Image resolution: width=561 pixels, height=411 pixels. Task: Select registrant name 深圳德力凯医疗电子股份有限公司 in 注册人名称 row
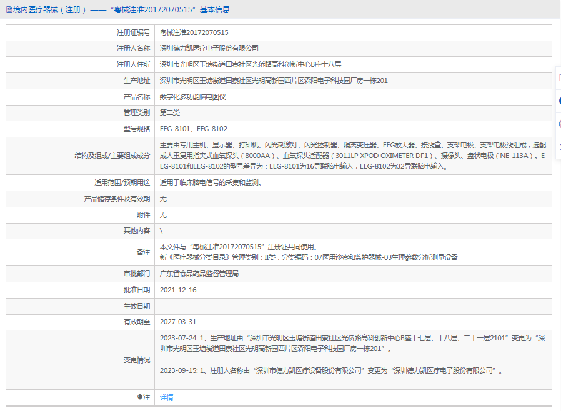point(209,48)
